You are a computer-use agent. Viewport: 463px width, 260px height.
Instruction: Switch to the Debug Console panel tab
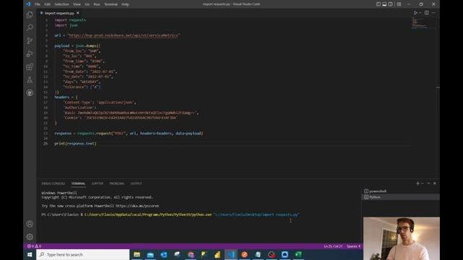click(53, 183)
